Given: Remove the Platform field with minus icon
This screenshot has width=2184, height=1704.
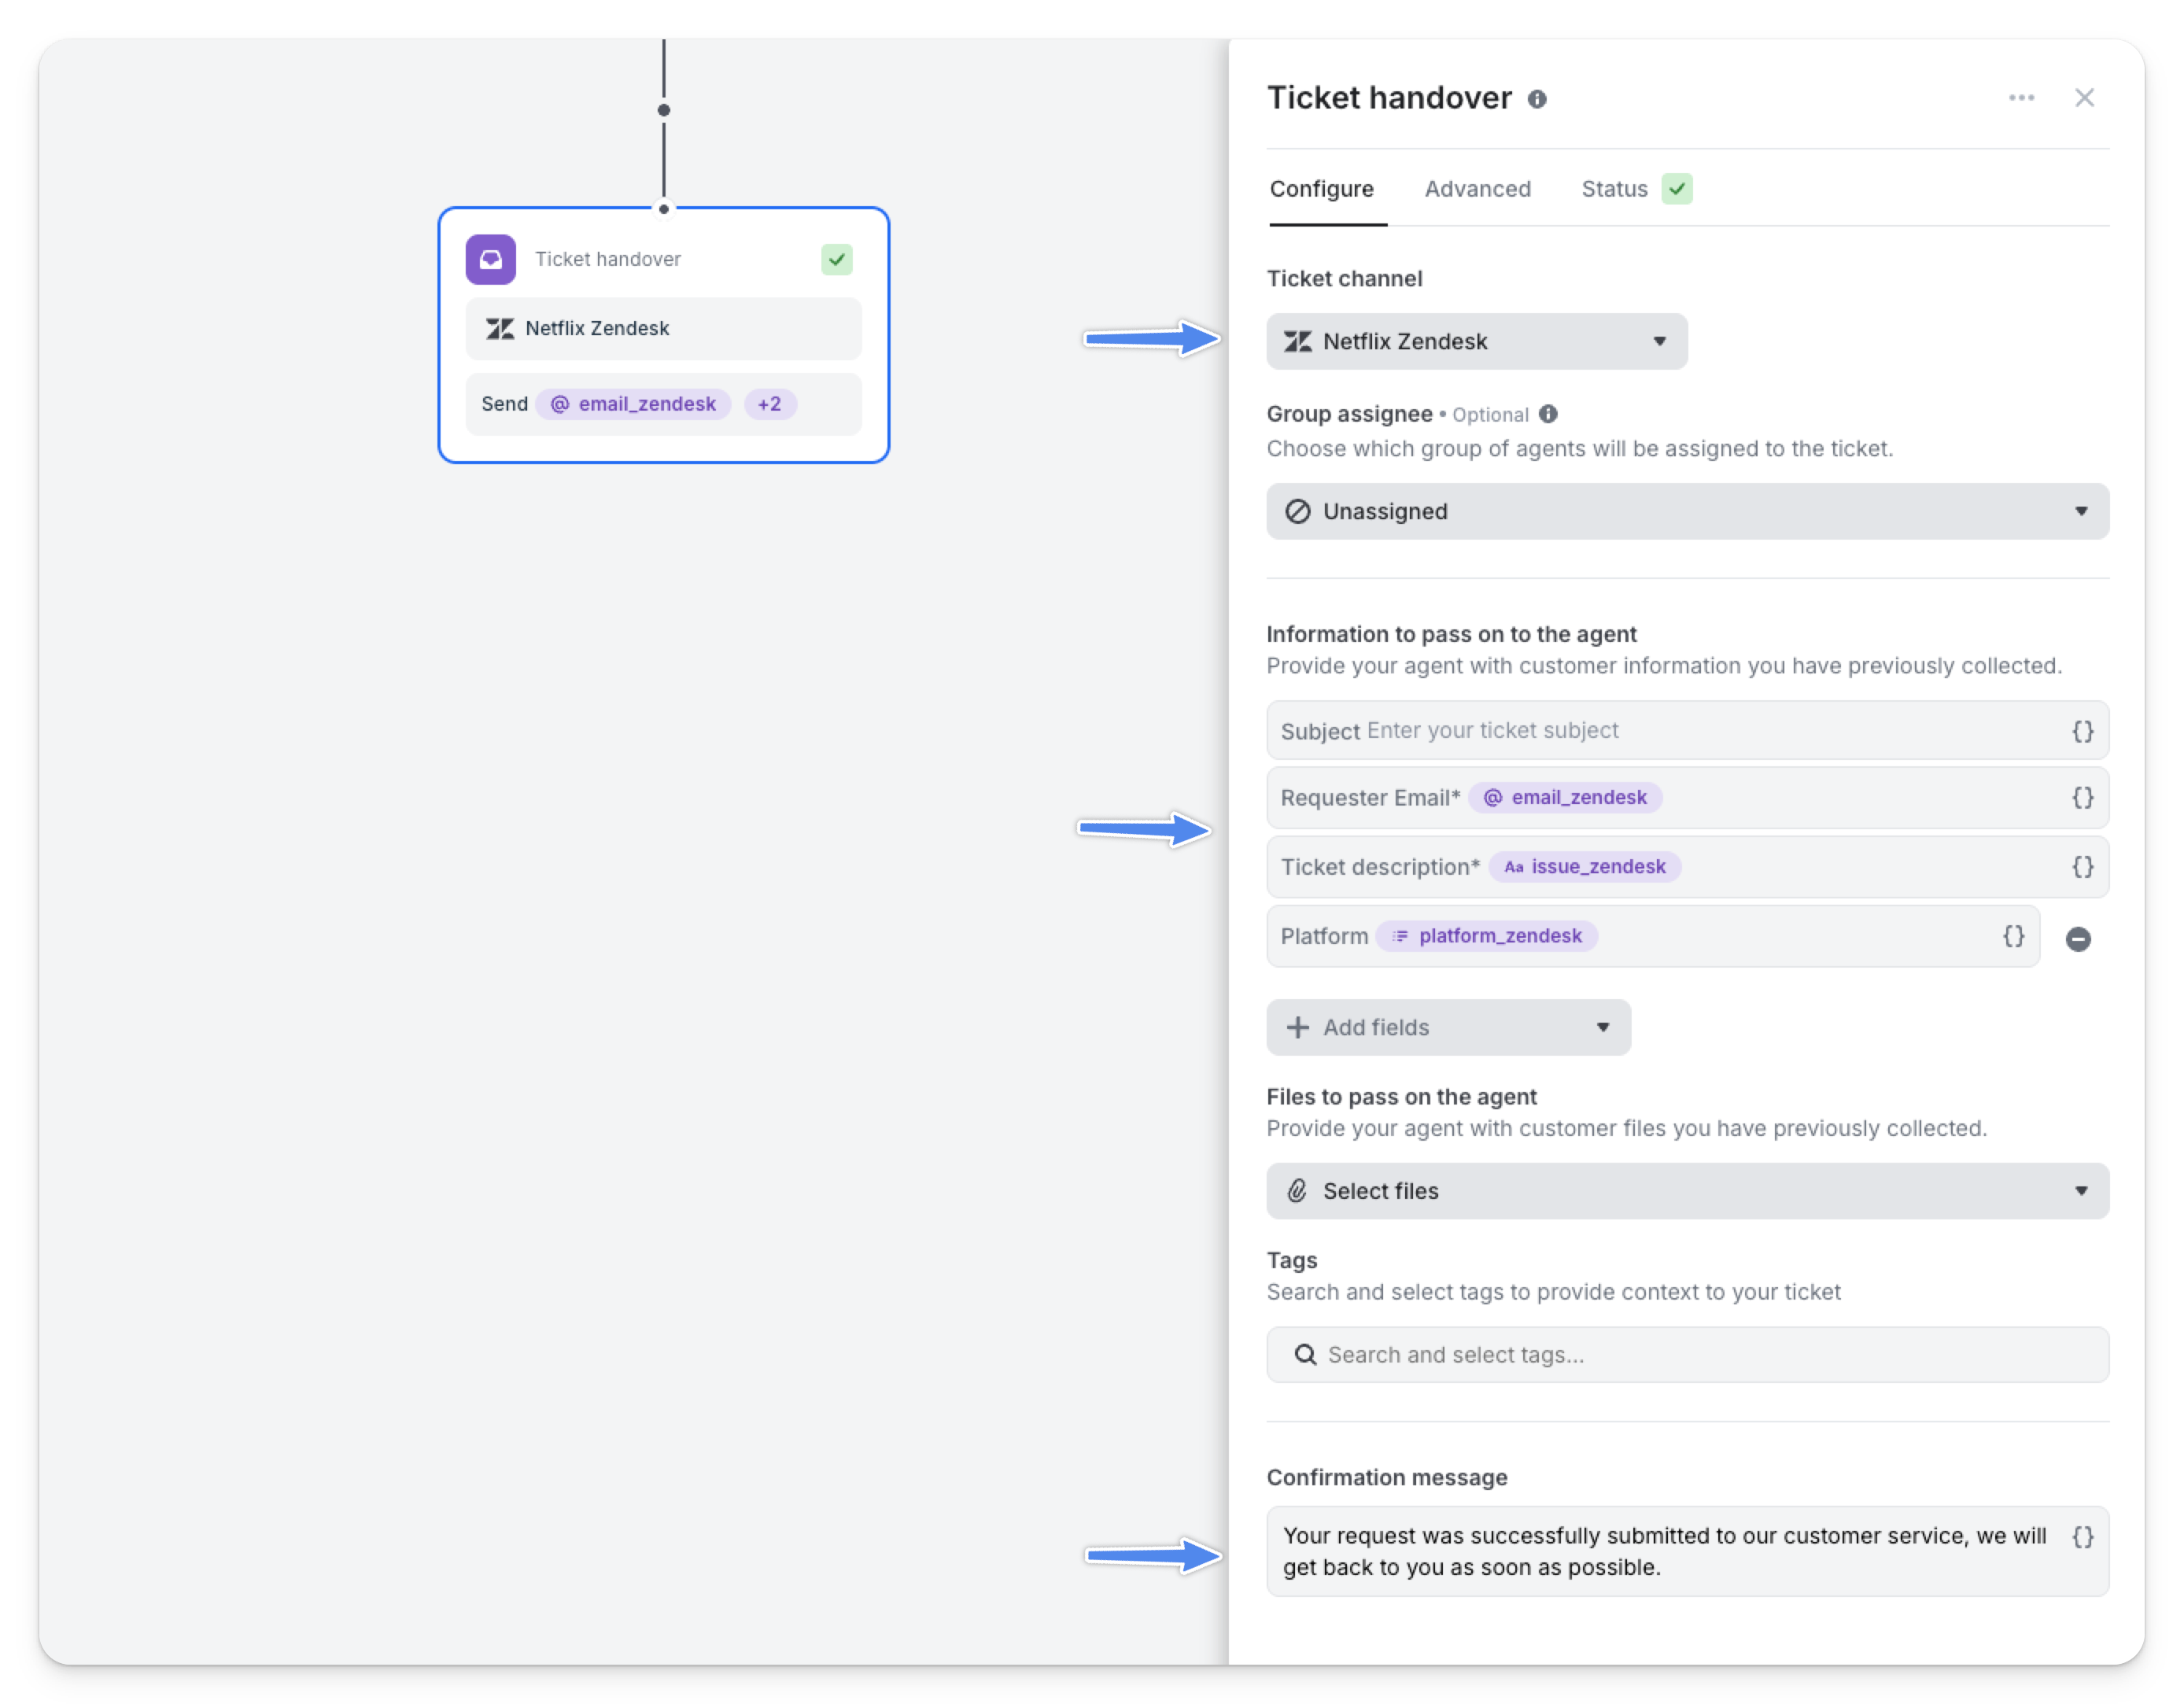Looking at the screenshot, I should [2078, 939].
